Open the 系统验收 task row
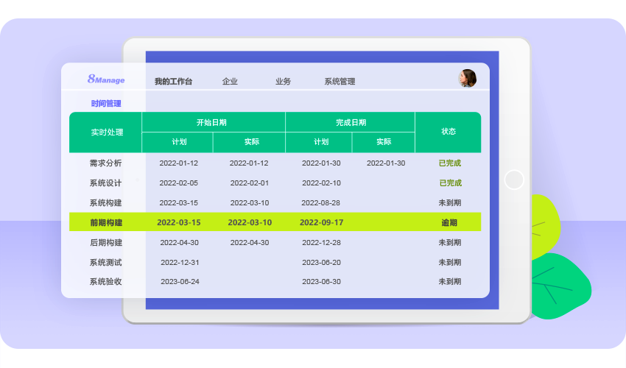Viewport: 626px width, 368px height. [x=105, y=281]
